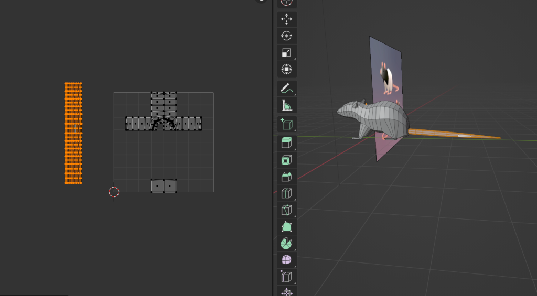Click the orange selected UV island
Screen dimensions: 537x296
(x=73, y=133)
